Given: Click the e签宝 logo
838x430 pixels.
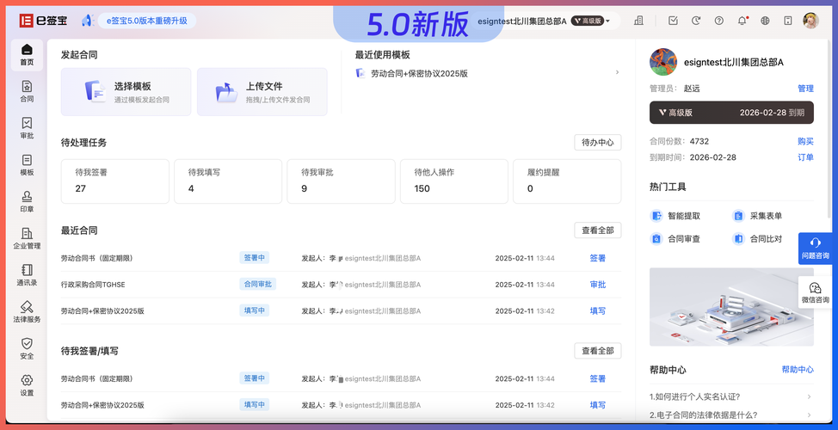Looking at the screenshot, I should tap(44, 21).
